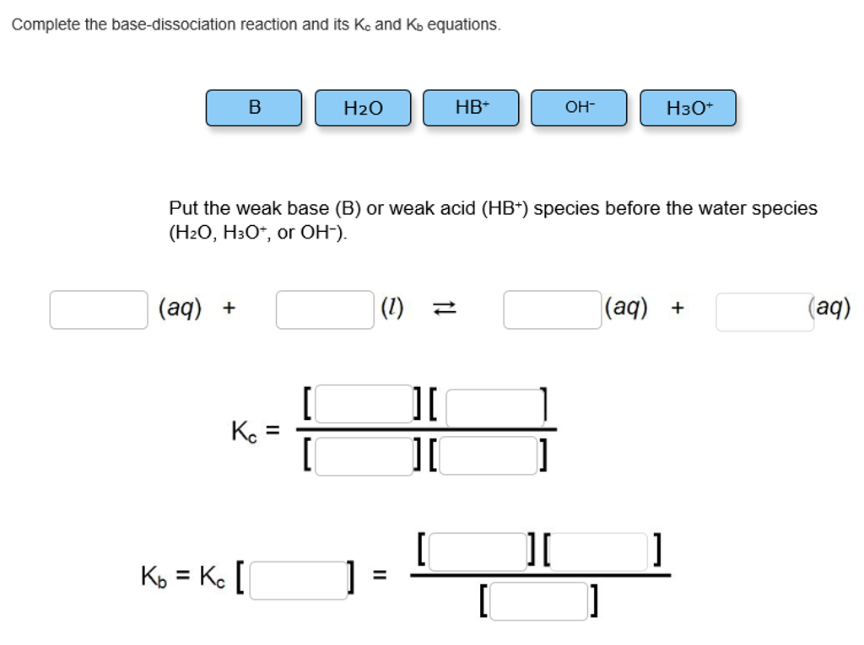864x645 pixels.
Task: Select the B species tile
Action: [253, 107]
